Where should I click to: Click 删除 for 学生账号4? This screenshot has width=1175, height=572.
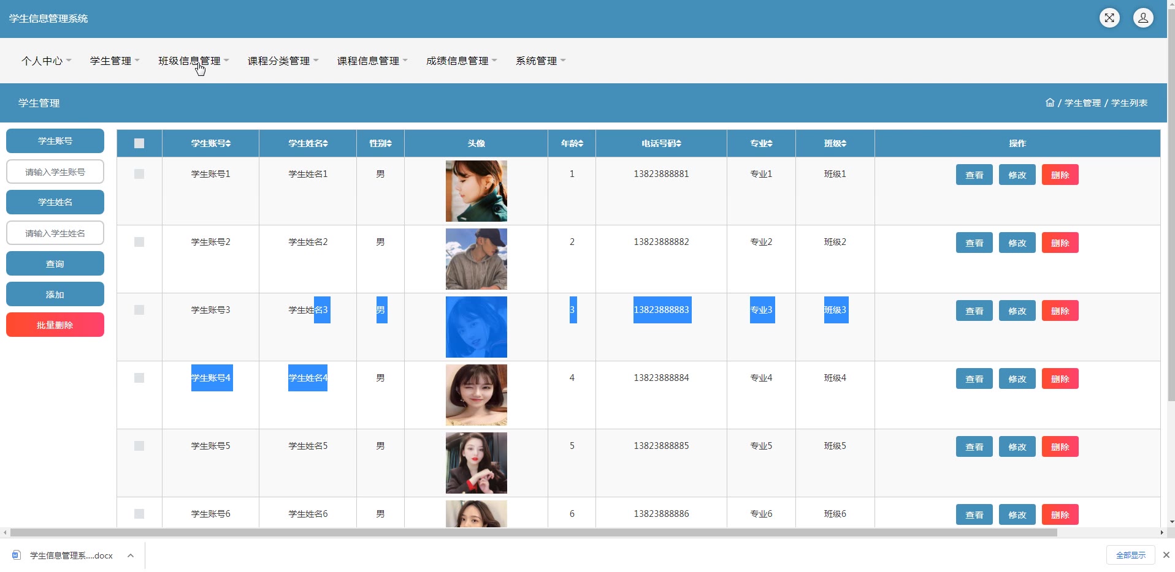[x=1060, y=378]
